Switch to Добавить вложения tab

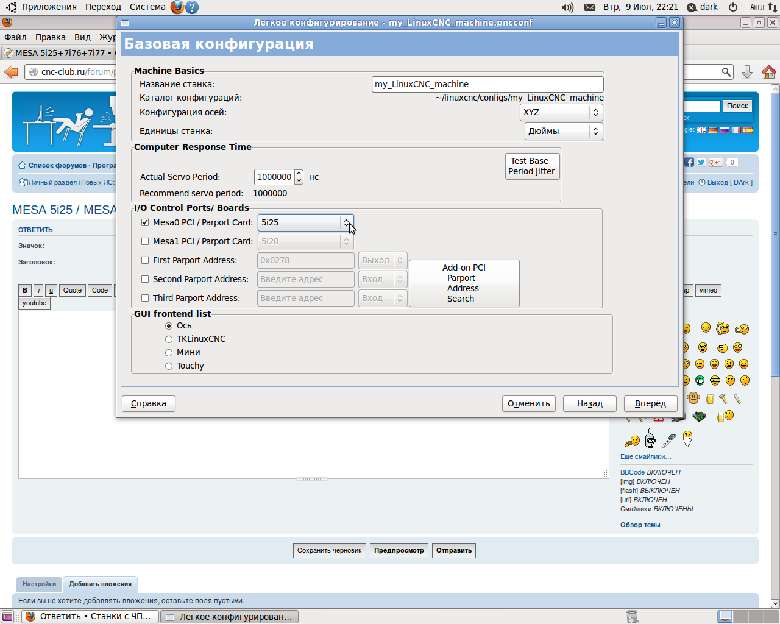100,584
